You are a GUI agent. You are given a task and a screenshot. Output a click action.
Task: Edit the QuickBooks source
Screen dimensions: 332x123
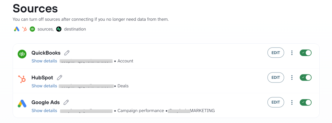[x=276, y=53]
